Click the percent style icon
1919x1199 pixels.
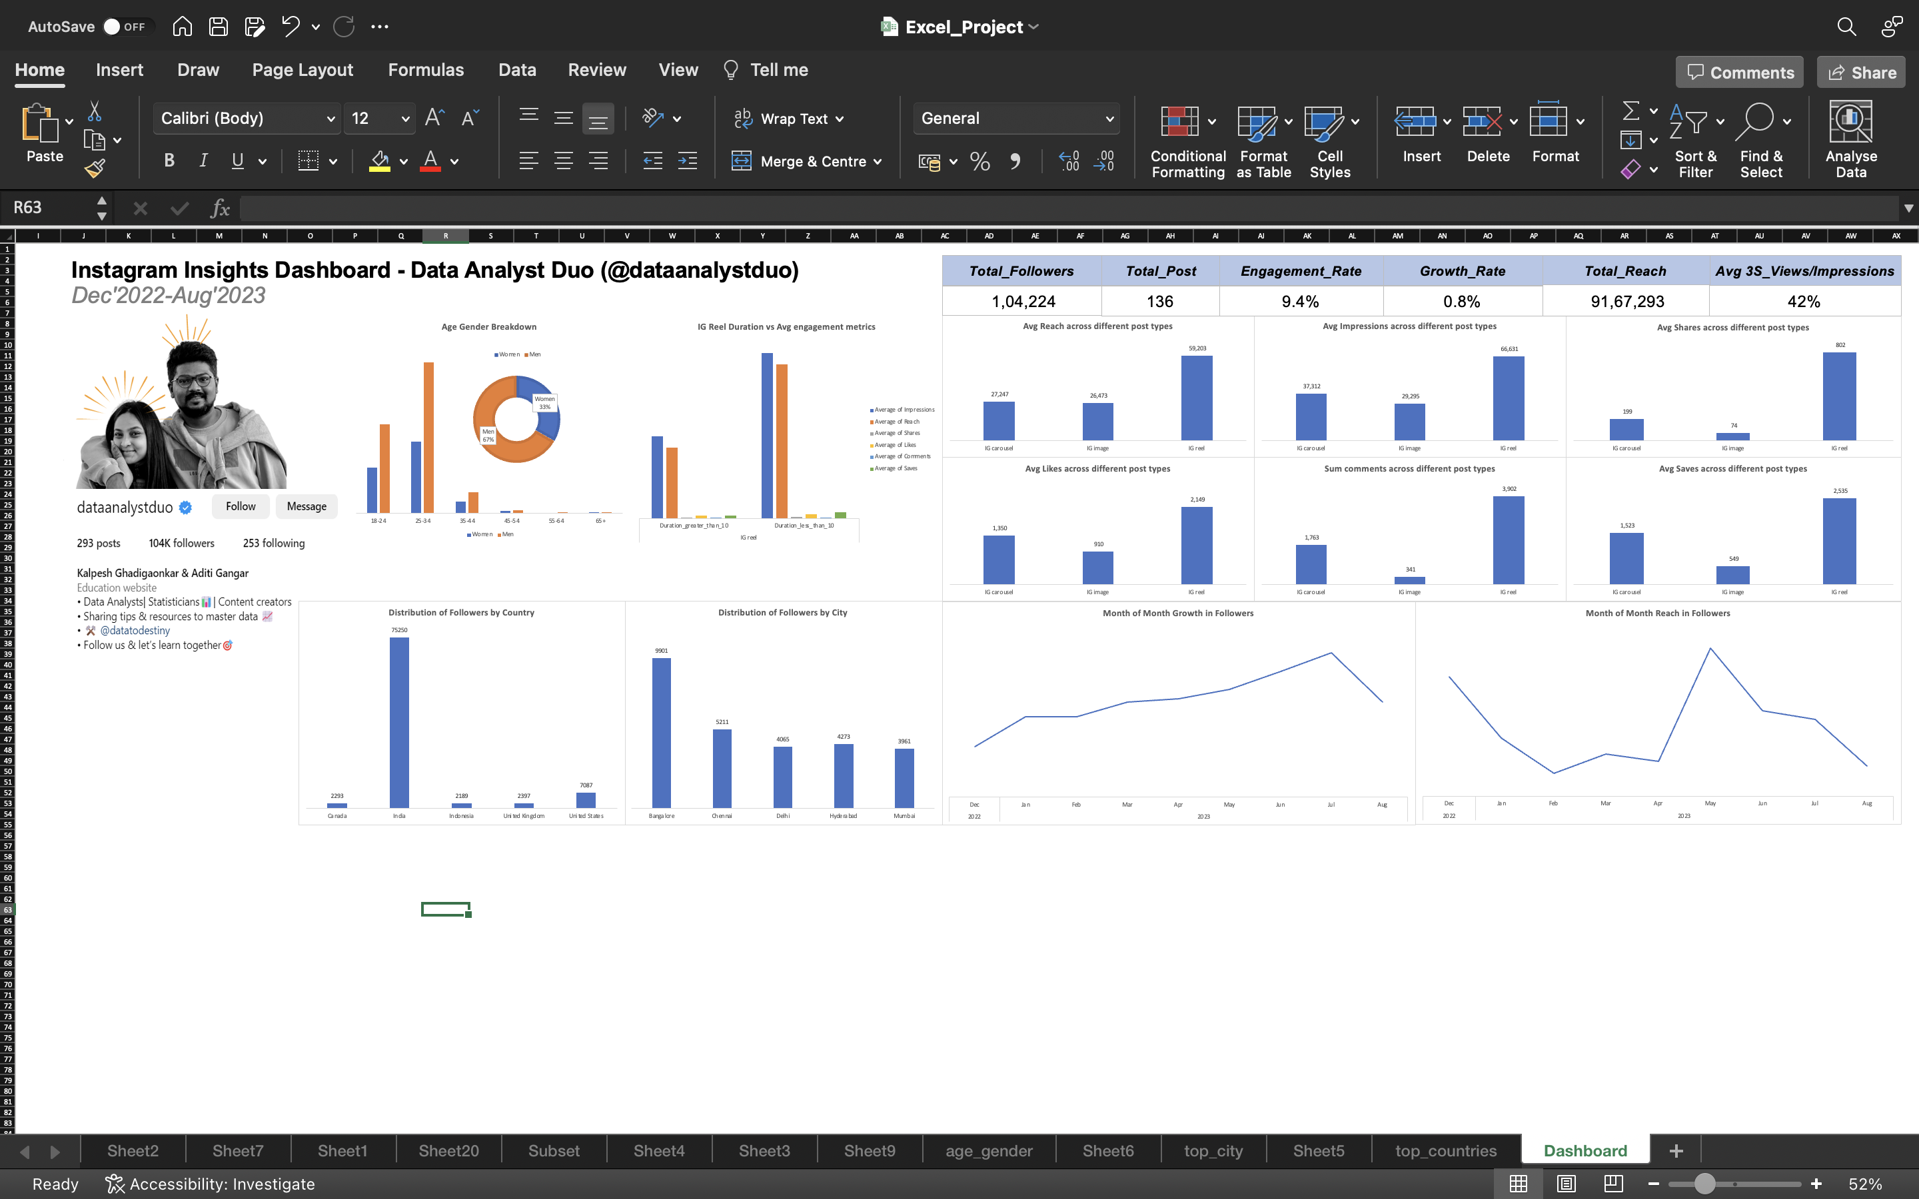(980, 161)
